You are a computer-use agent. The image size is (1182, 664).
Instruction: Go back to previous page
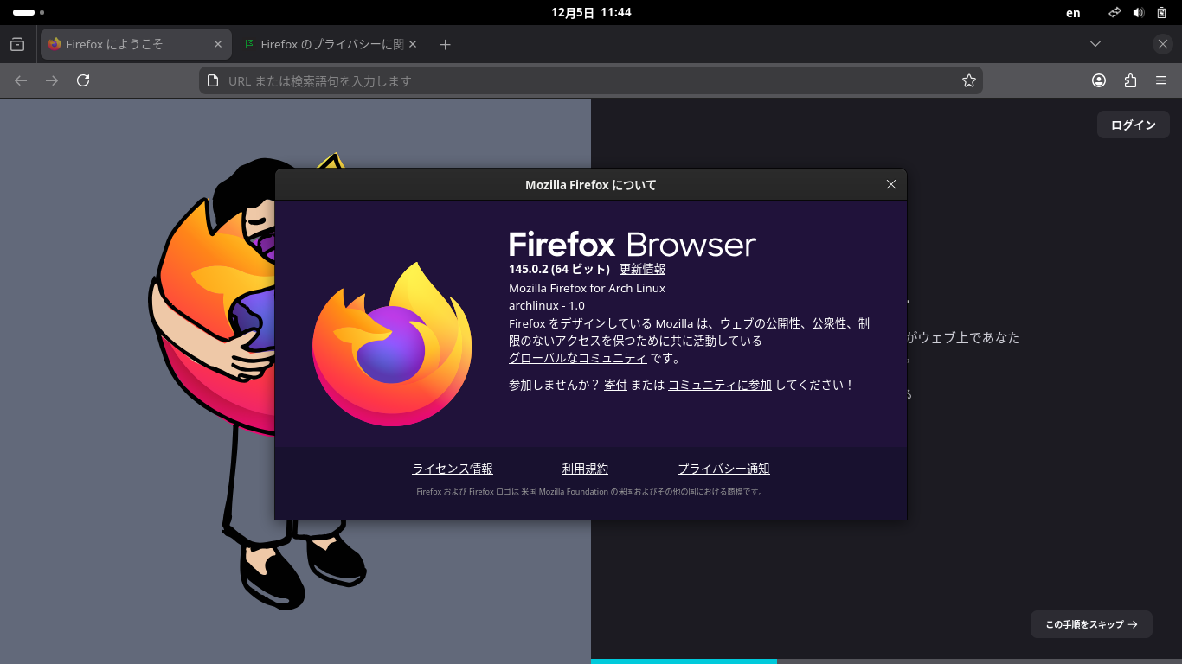(21, 80)
